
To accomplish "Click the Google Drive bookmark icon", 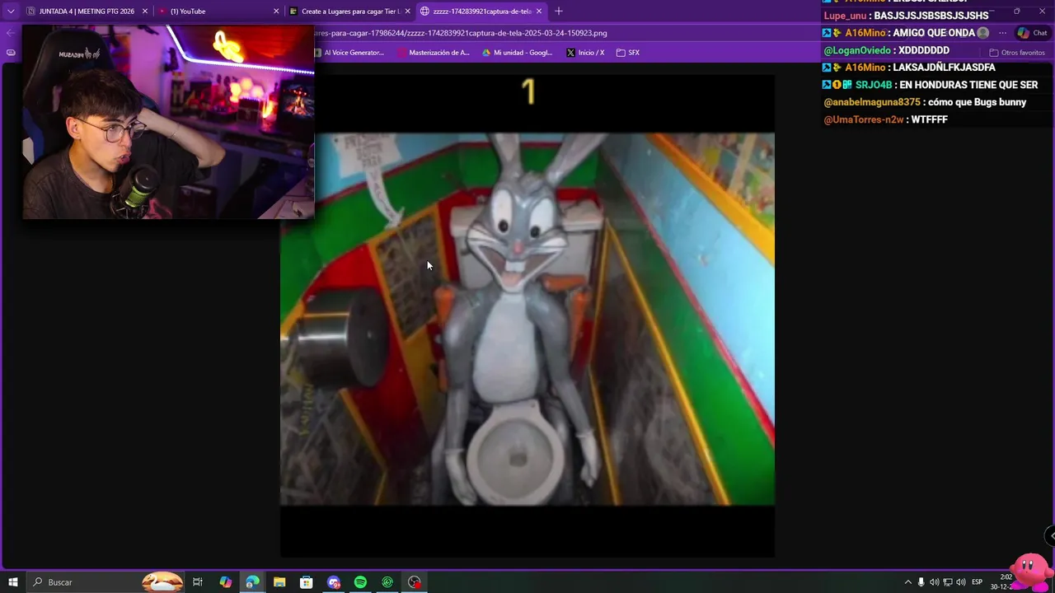I will click(x=486, y=53).
